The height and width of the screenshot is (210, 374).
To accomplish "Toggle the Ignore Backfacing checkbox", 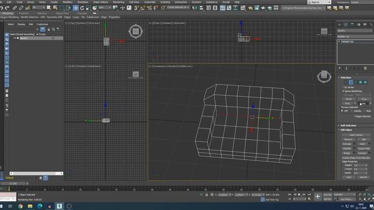I will click(343, 91).
